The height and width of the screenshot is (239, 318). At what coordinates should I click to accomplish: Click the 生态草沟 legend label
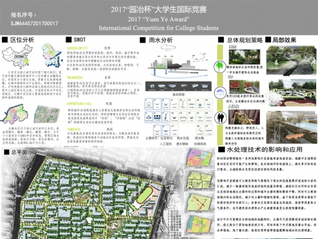pos(166,138)
